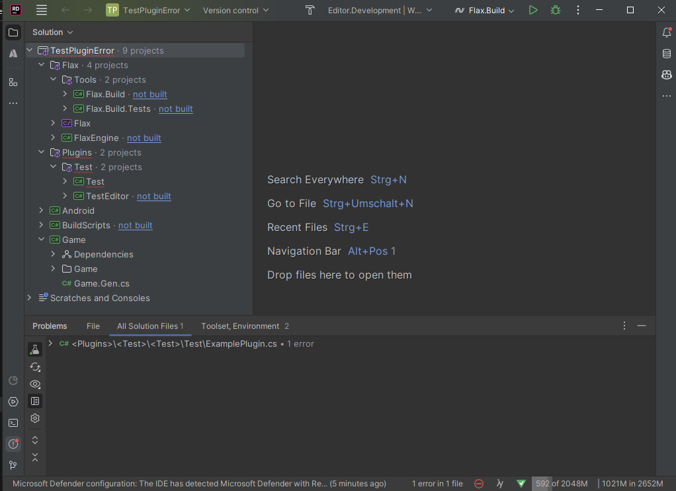The height and width of the screenshot is (491, 676).
Task: Switch to the Toolset, Environment tab
Action: 239,326
